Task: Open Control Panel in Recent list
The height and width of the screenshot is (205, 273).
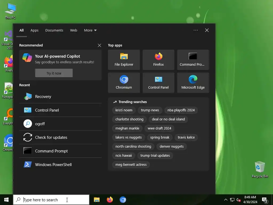Action: pyautogui.click(x=61, y=110)
